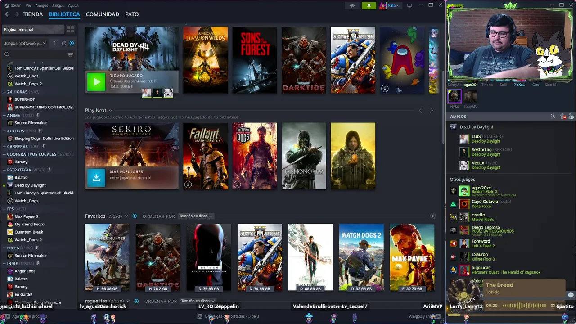
Task: Toggle dynamic collection bolt on FREES category
Action: pyautogui.click(x=37, y=248)
